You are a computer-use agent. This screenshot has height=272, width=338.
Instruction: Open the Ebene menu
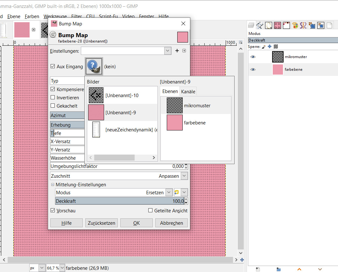pos(13,17)
